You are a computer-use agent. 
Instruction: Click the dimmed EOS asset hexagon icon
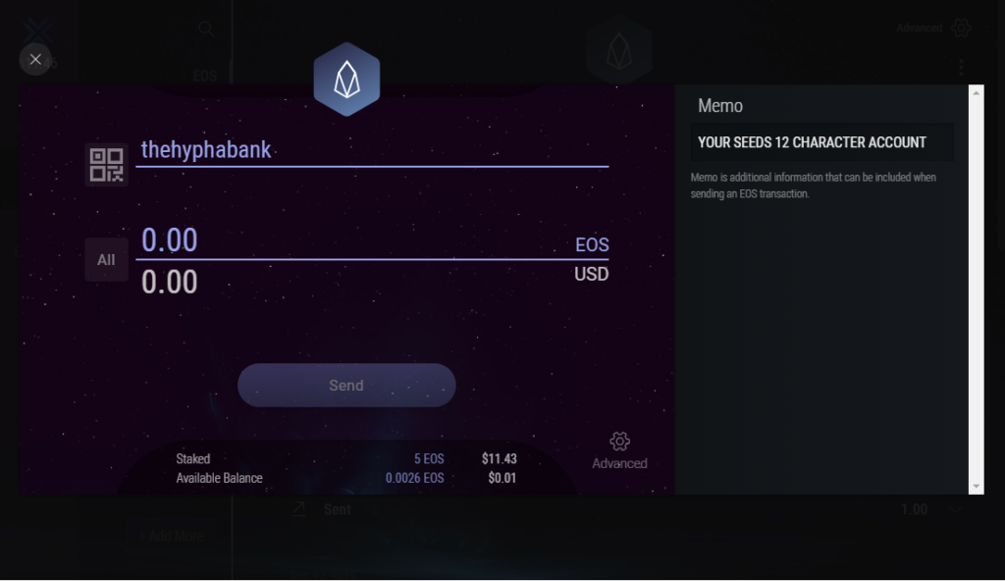[618, 49]
